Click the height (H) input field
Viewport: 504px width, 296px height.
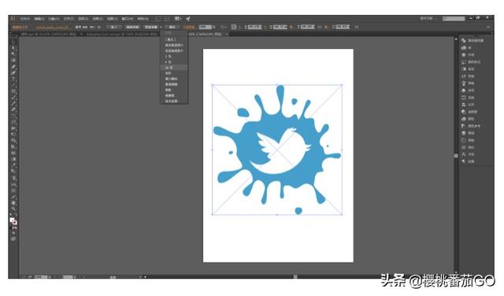point(343,27)
